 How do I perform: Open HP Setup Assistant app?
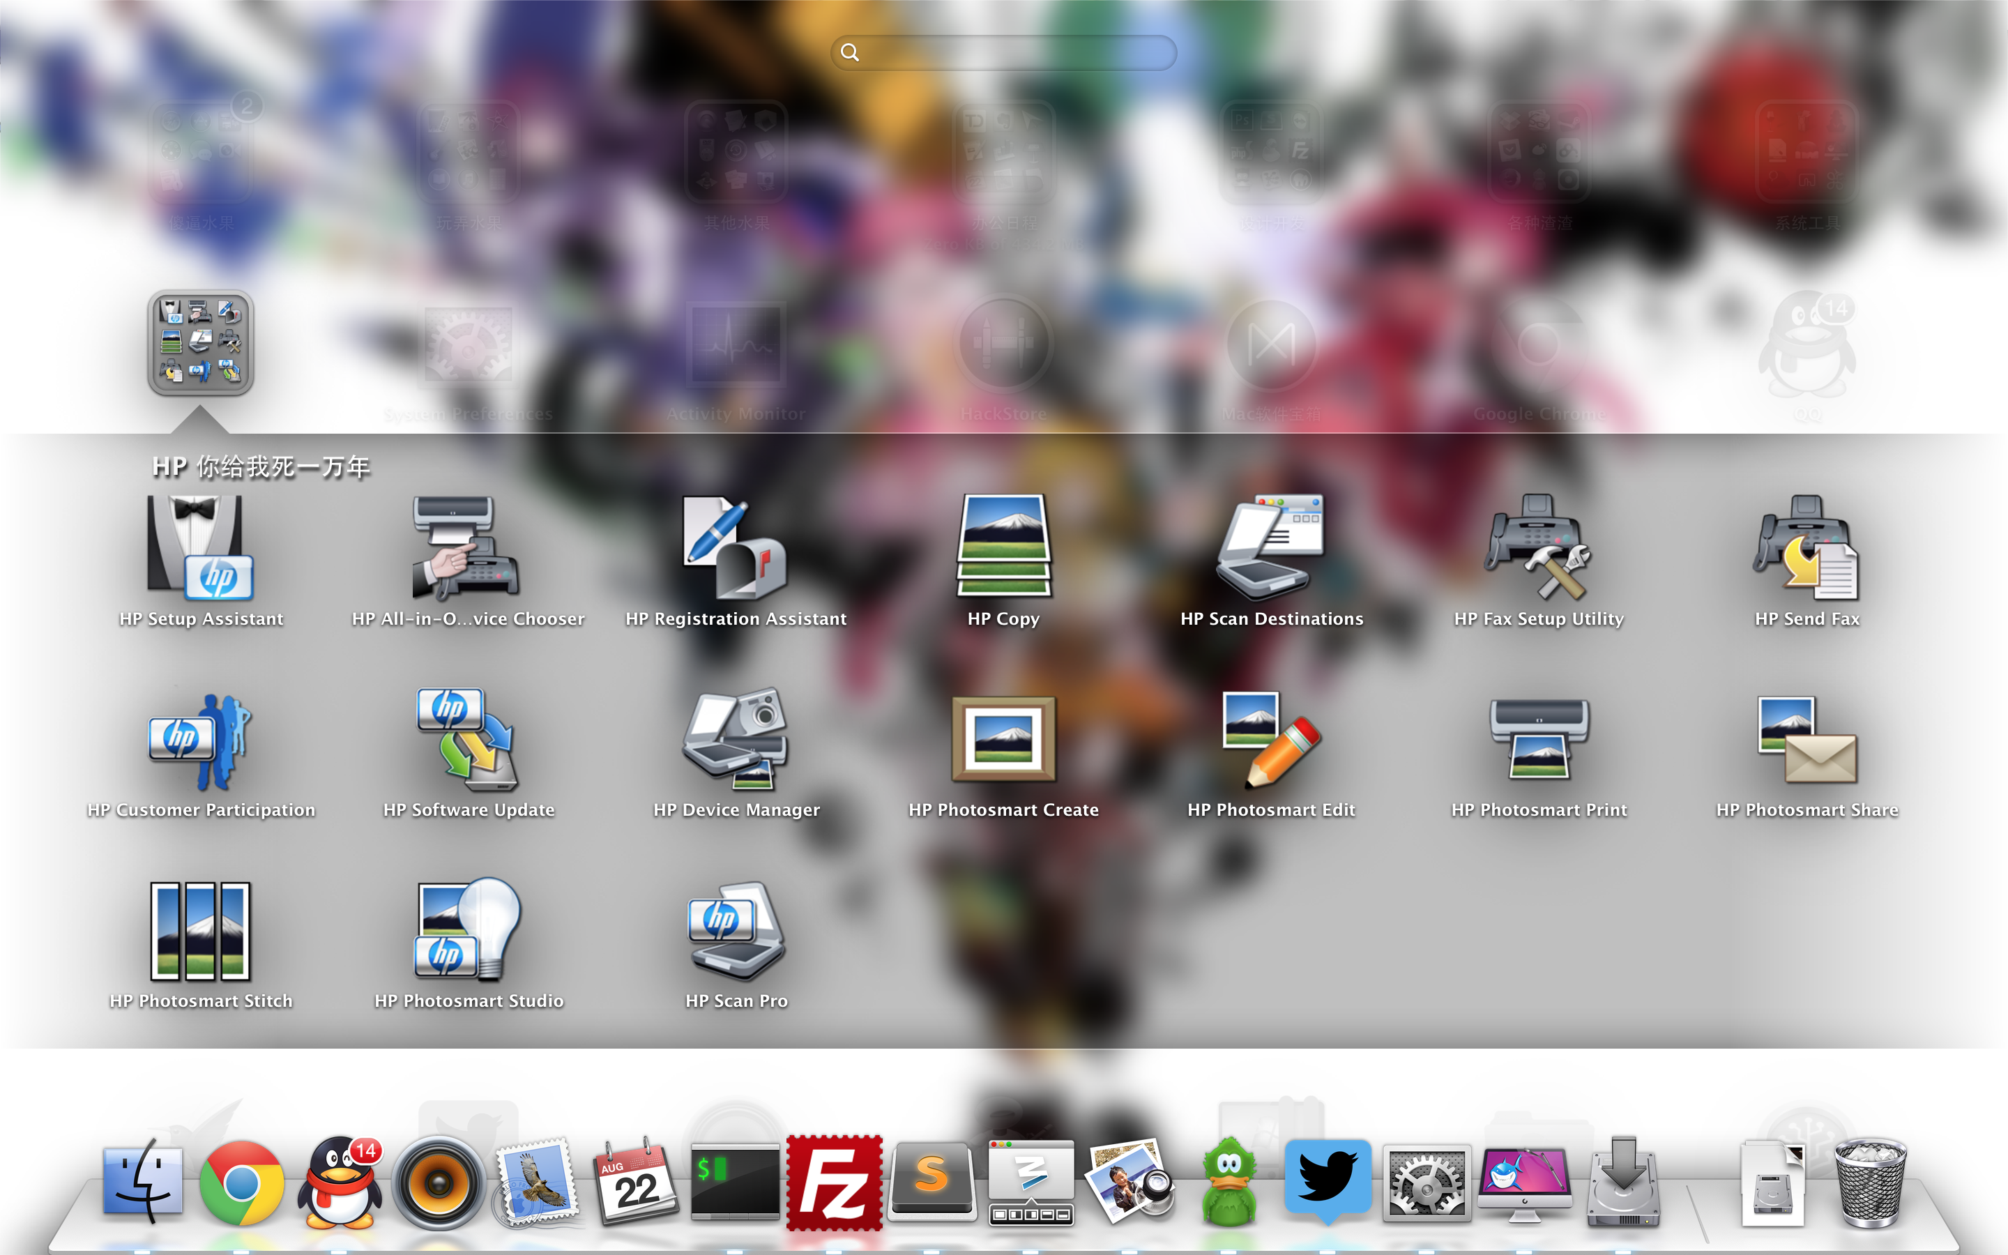[200, 549]
